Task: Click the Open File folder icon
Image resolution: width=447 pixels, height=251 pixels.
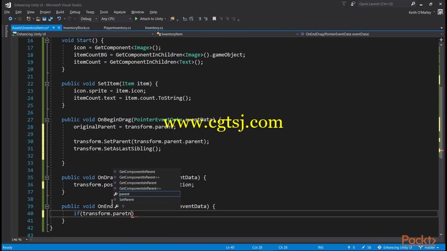Action: (38, 19)
